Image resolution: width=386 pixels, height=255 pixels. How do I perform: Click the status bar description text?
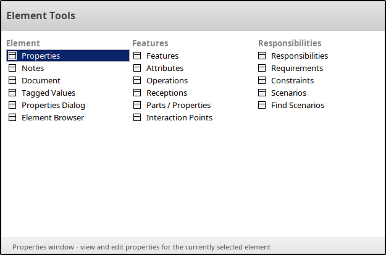tap(141, 247)
